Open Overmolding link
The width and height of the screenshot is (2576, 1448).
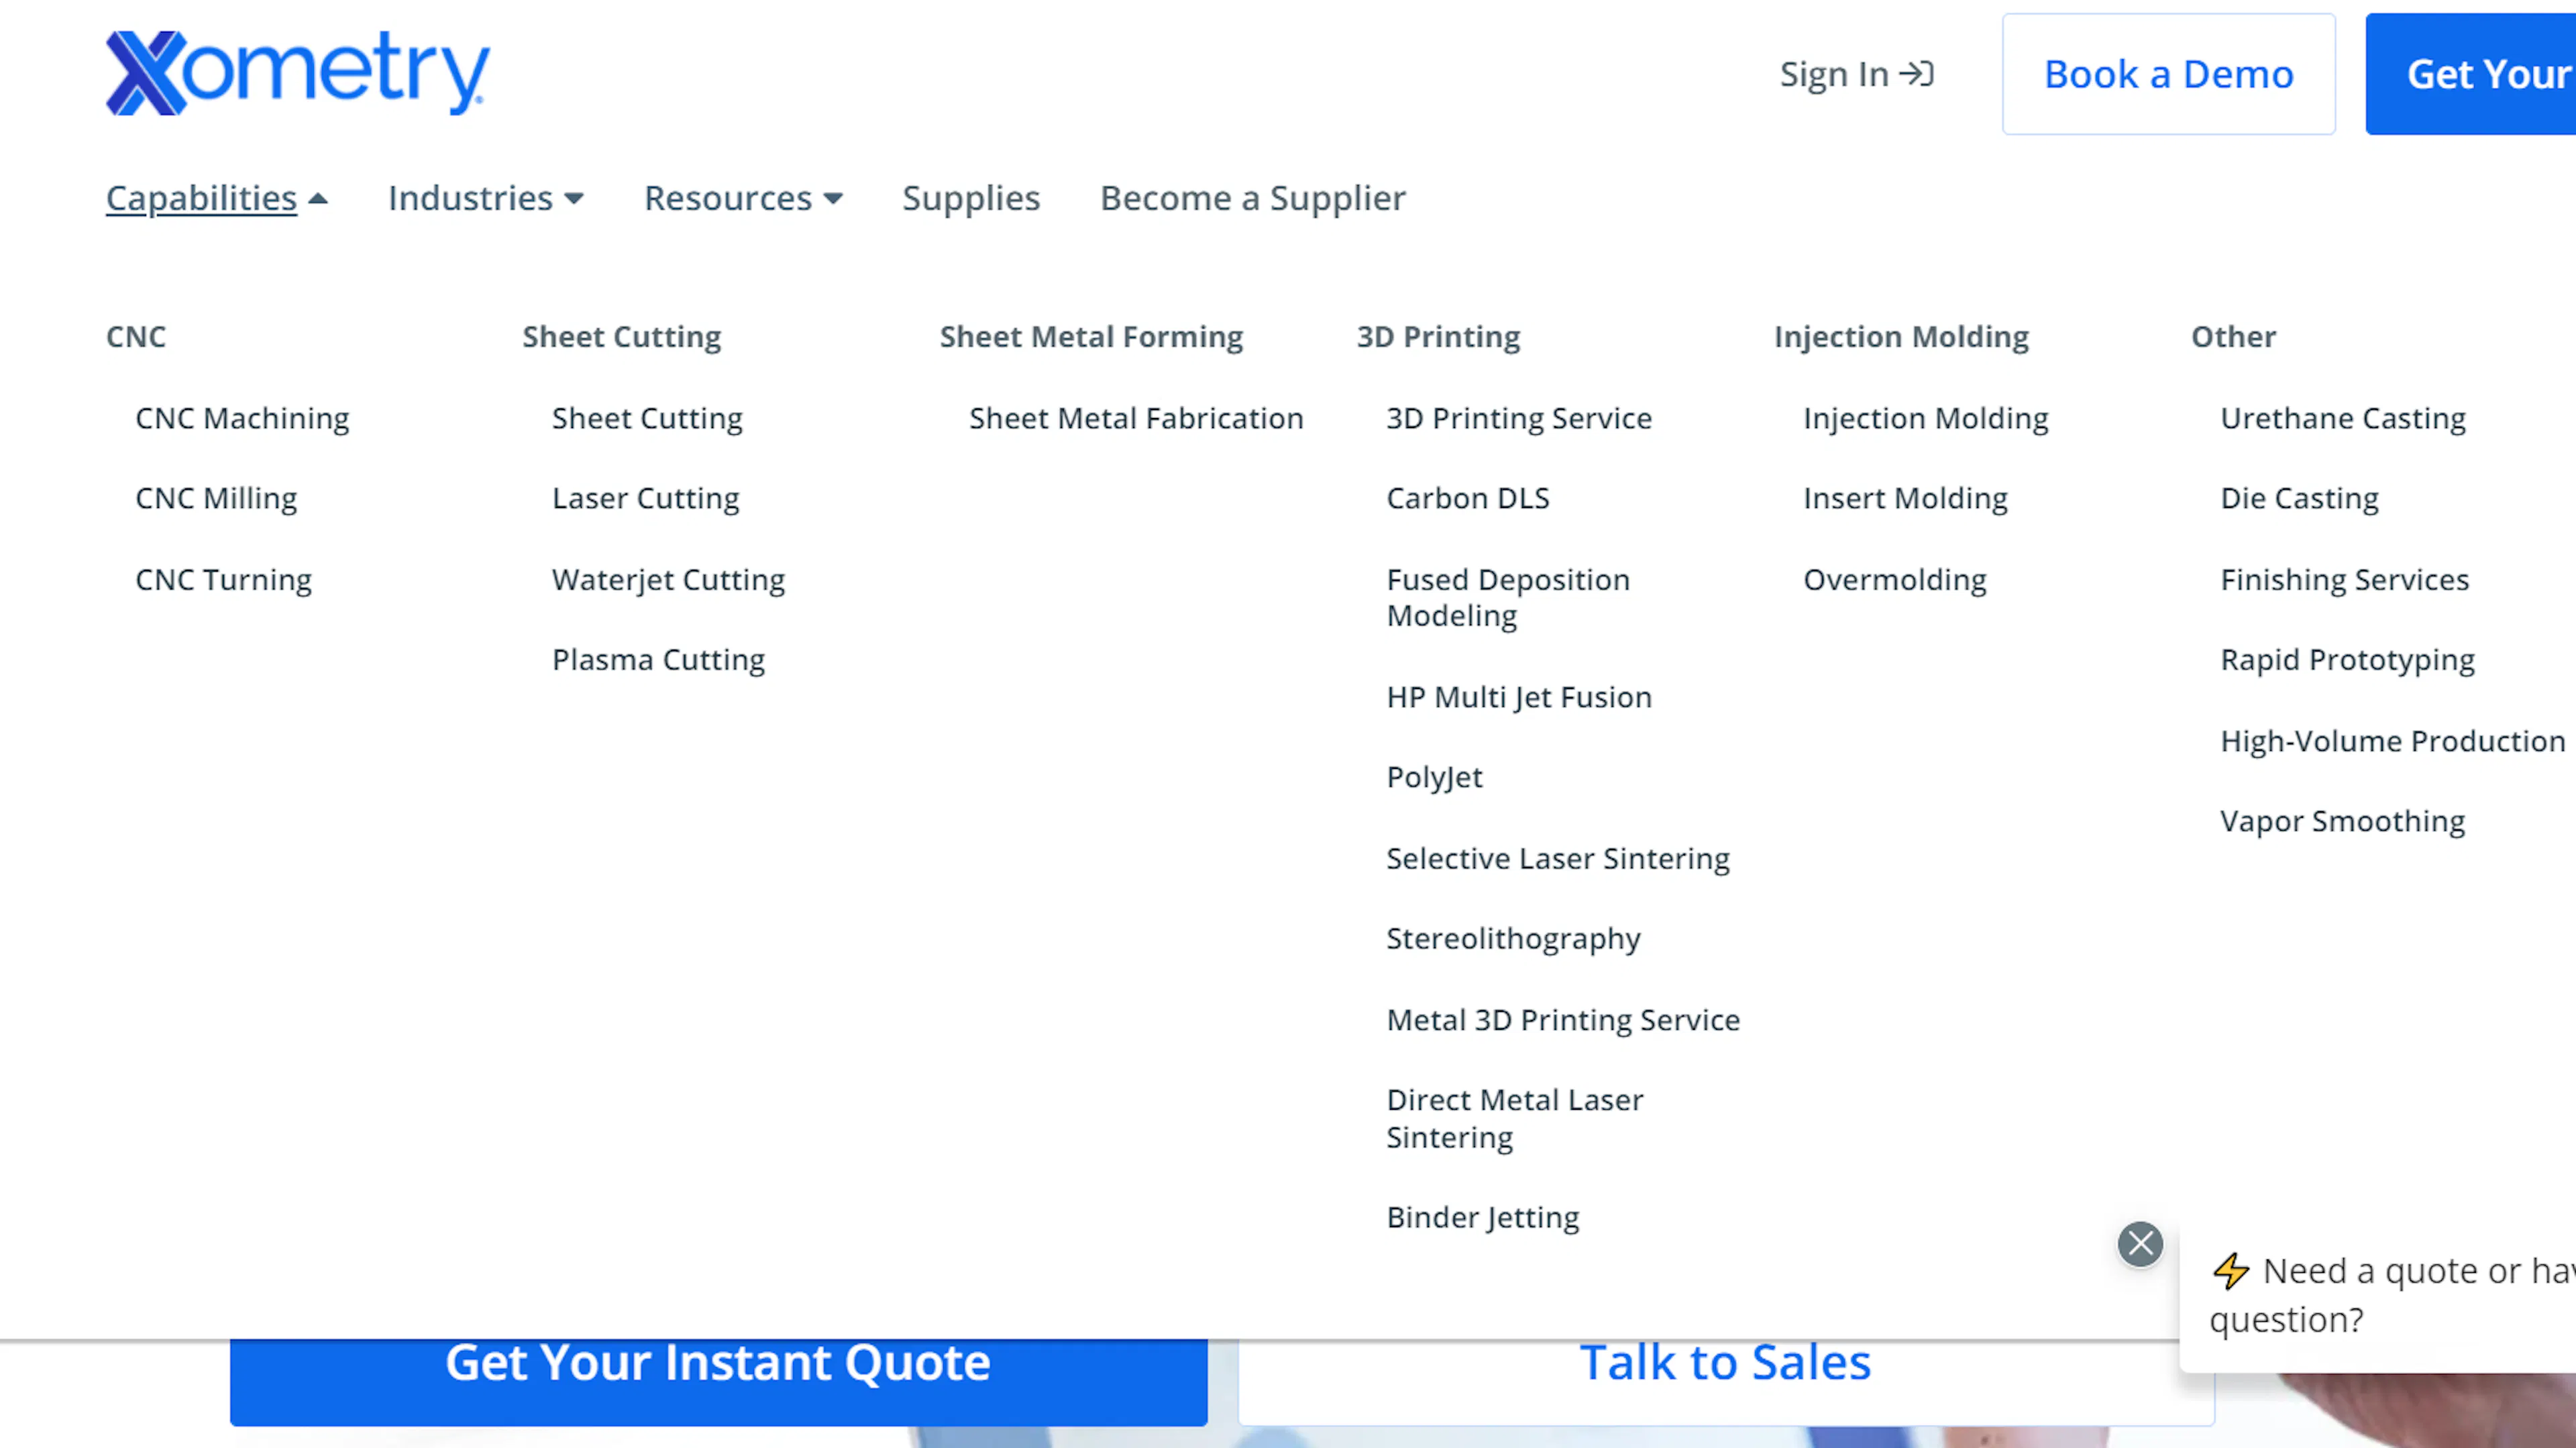click(1895, 579)
